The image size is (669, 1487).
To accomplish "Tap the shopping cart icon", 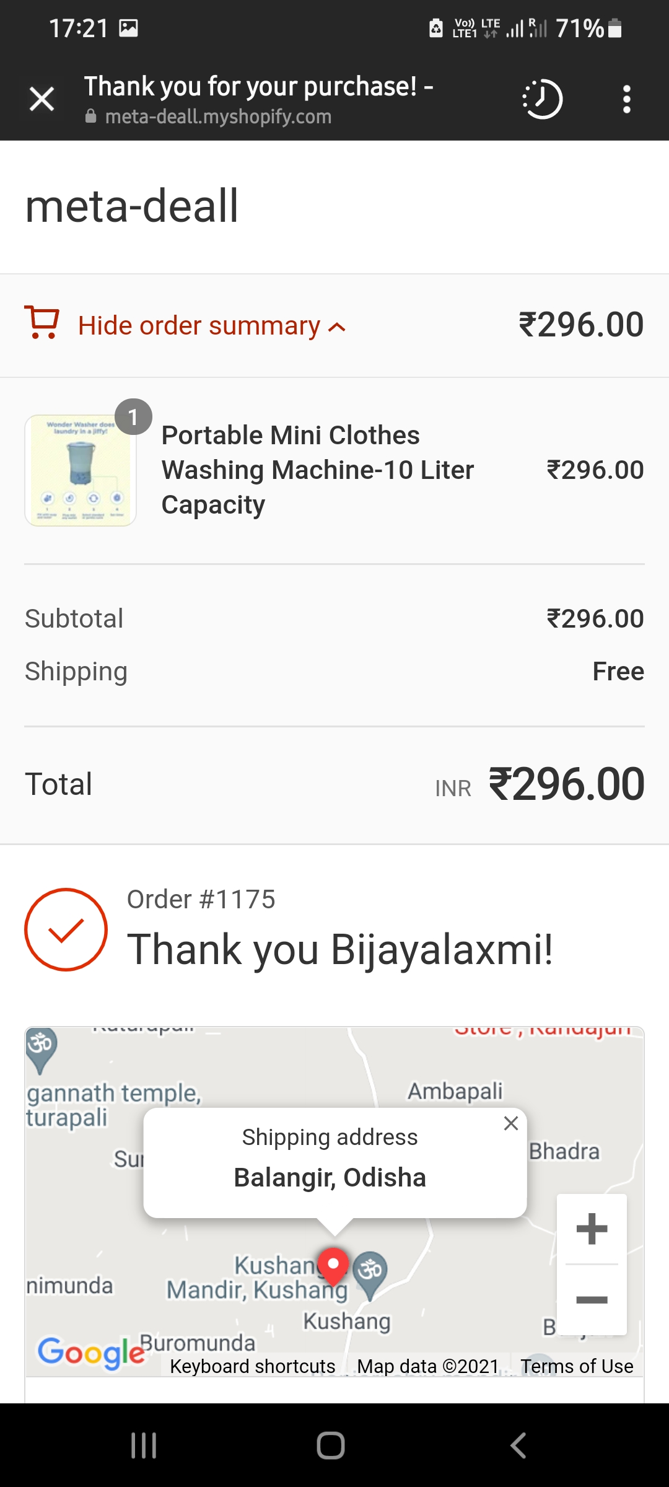I will pyautogui.click(x=42, y=322).
